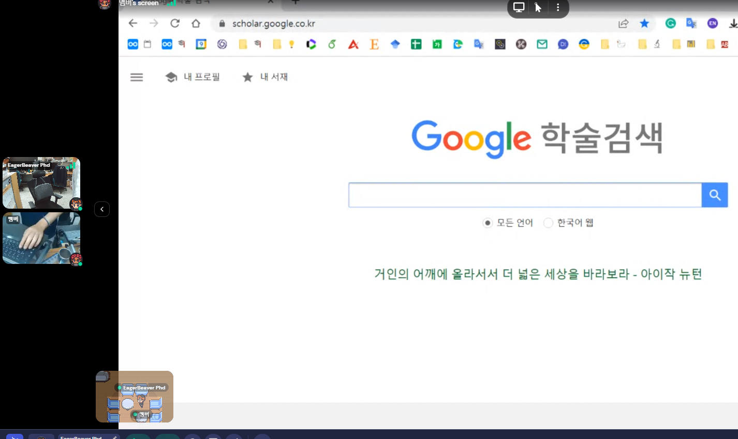738x439 pixels.
Task: Click the monitor icon in screen-share overlay
Action: pyautogui.click(x=519, y=7)
